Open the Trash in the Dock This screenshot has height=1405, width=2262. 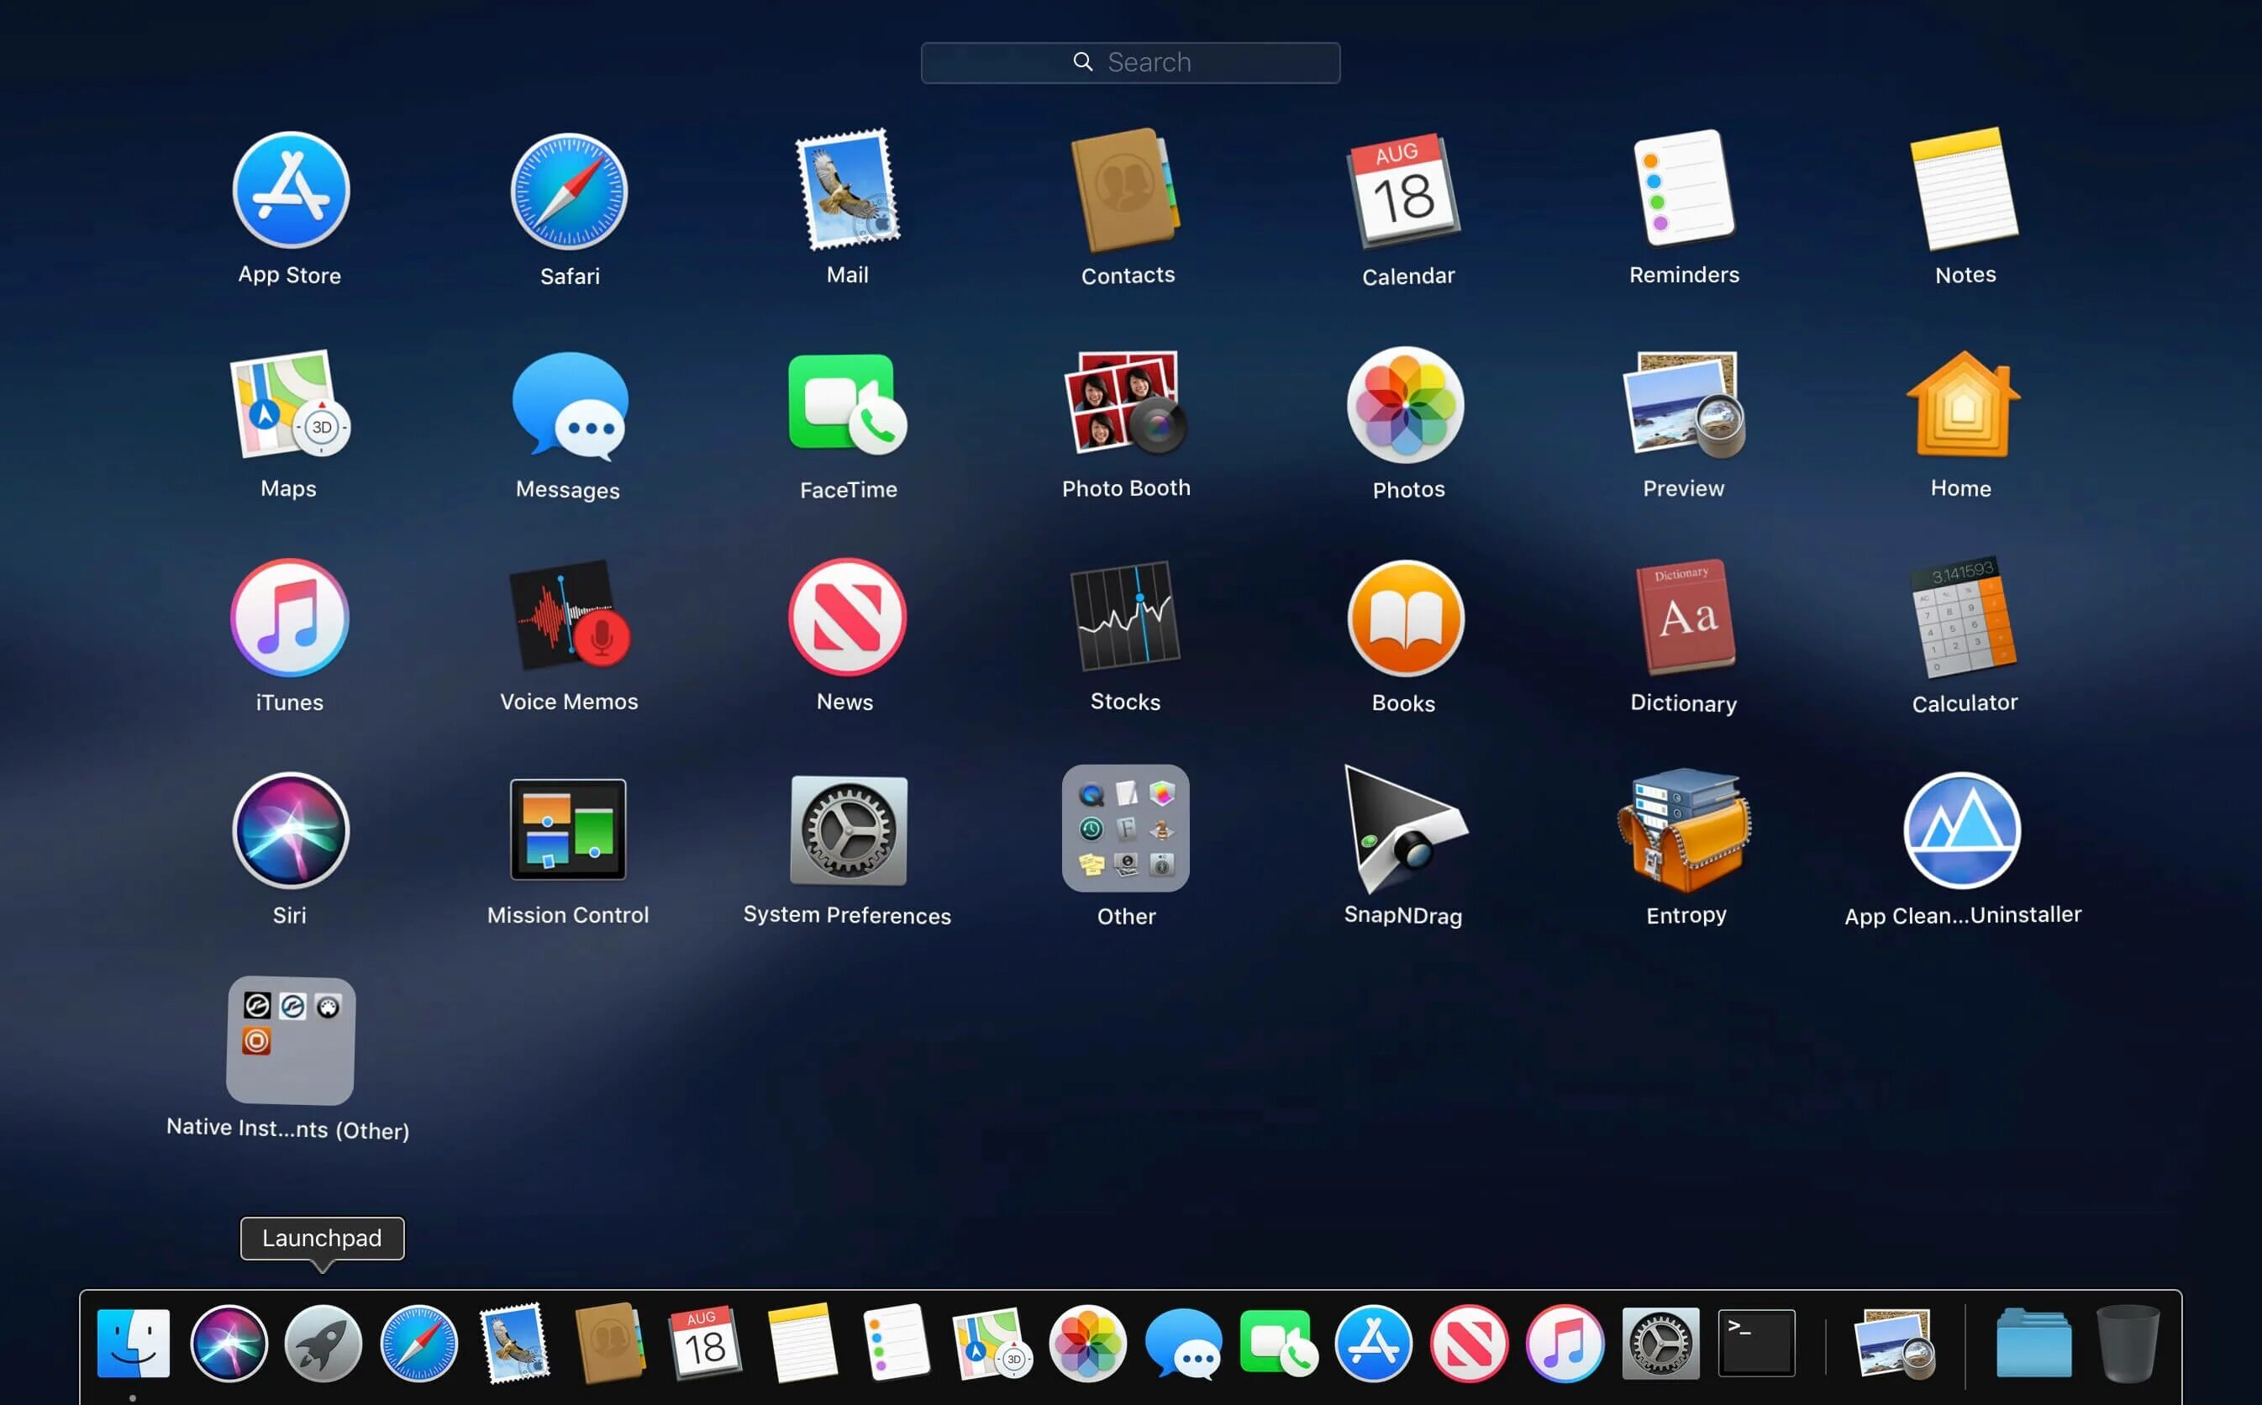(2128, 1344)
